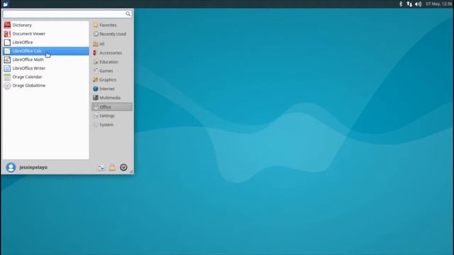Screen dimensions: 454x255
Task: Switch to the System category
Action: point(112,125)
